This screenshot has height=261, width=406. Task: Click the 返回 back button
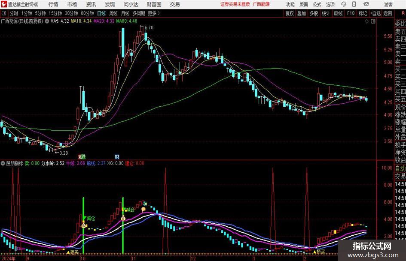point(388,13)
